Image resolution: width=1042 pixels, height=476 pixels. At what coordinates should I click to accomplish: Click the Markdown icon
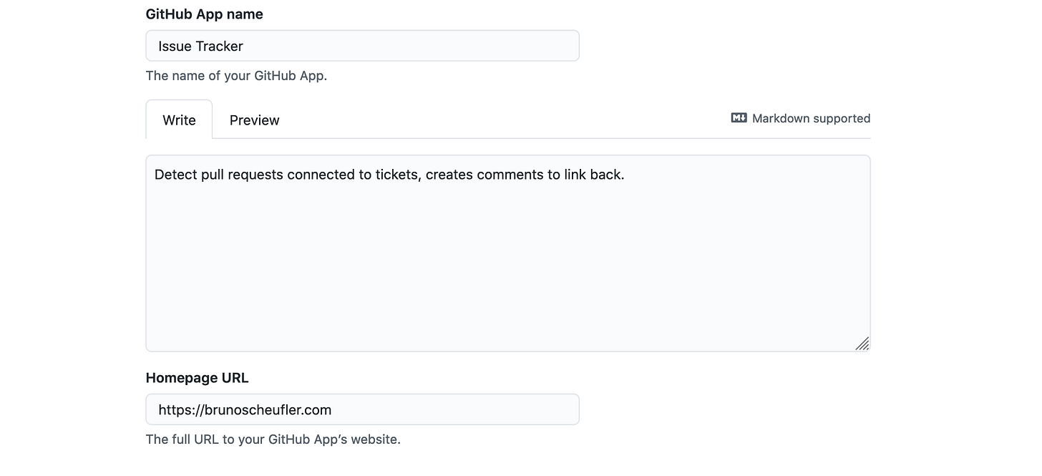739,118
